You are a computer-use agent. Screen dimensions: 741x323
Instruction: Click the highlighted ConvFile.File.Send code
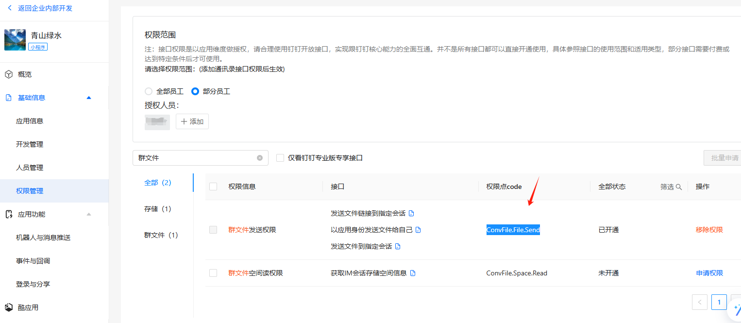tap(513, 230)
